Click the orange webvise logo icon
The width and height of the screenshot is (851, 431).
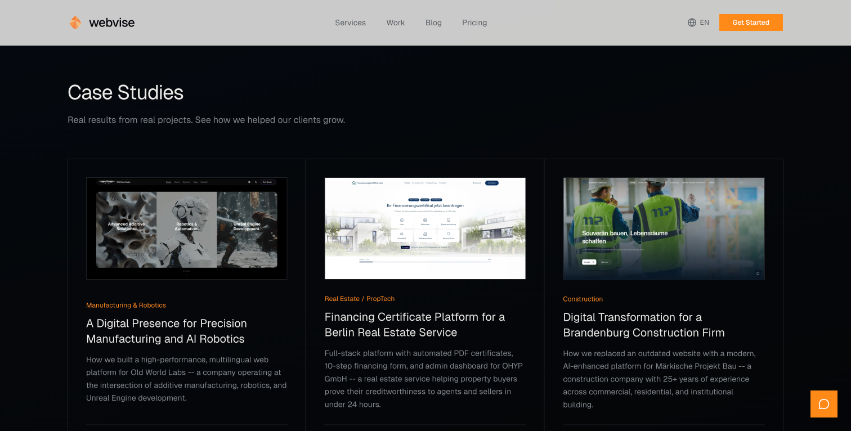coord(75,23)
